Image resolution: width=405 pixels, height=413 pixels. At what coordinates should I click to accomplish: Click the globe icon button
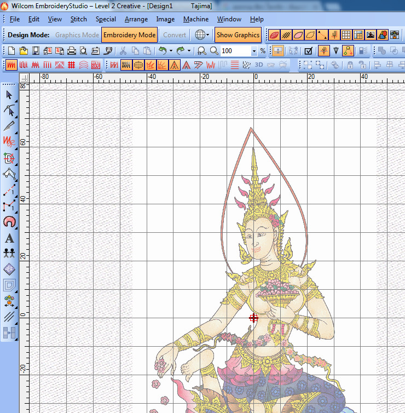(200, 35)
